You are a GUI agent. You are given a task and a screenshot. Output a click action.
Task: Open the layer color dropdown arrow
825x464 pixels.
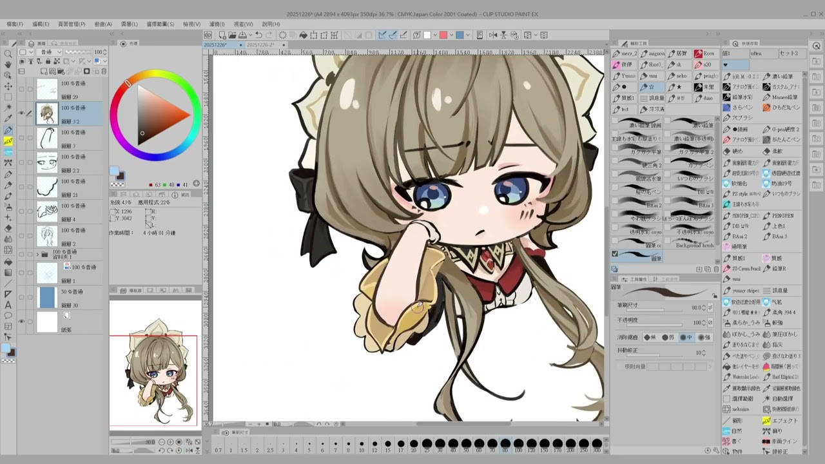pyautogui.click(x=104, y=61)
